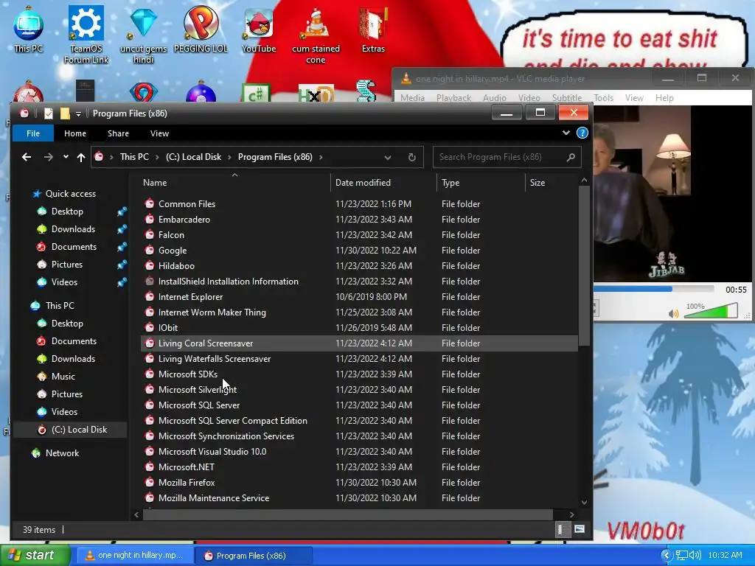Image resolution: width=755 pixels, height=566 pixels.
Task: Click the Common Files folder icon
Action: 150,203
